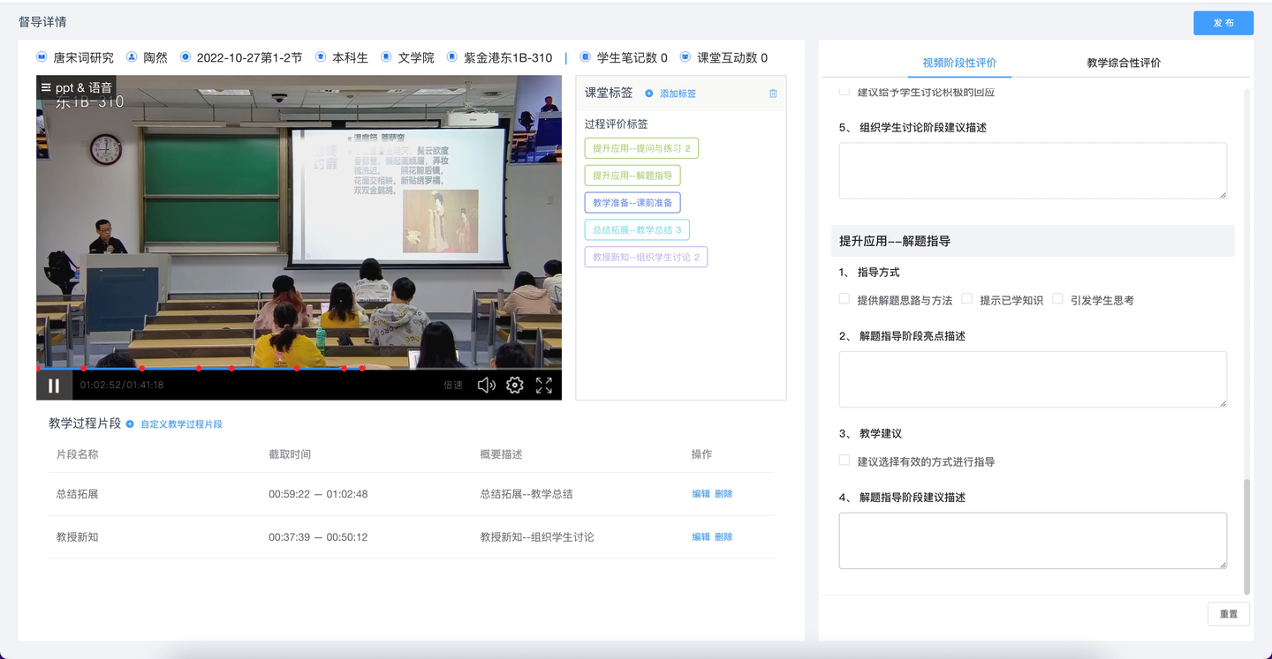Click the trash icon in 课堂标签 panel

773,94
